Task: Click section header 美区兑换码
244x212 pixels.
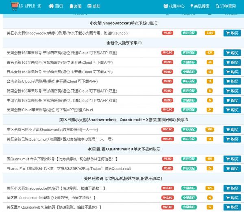Action: (x=123, y=178)
